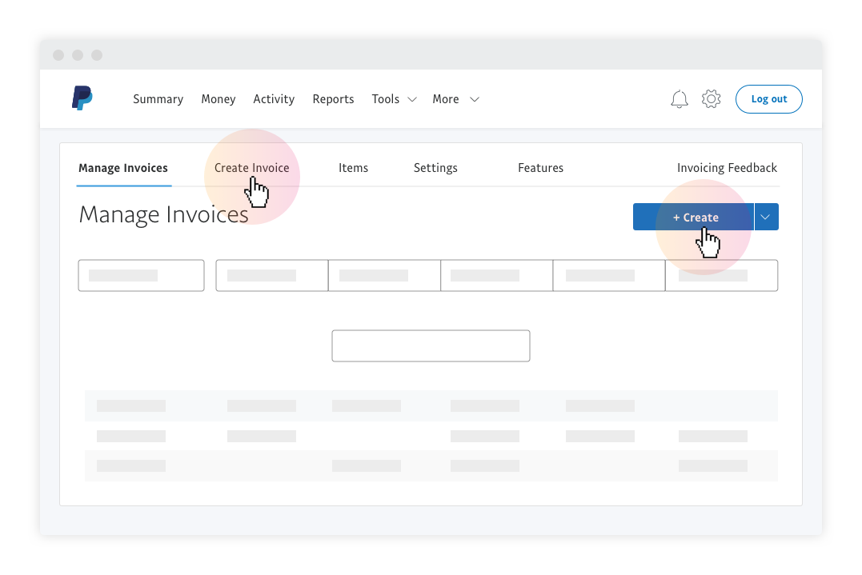Screen dimensions: 862x575
Task: Click the leftmost filter box
Action: (141, 275)
